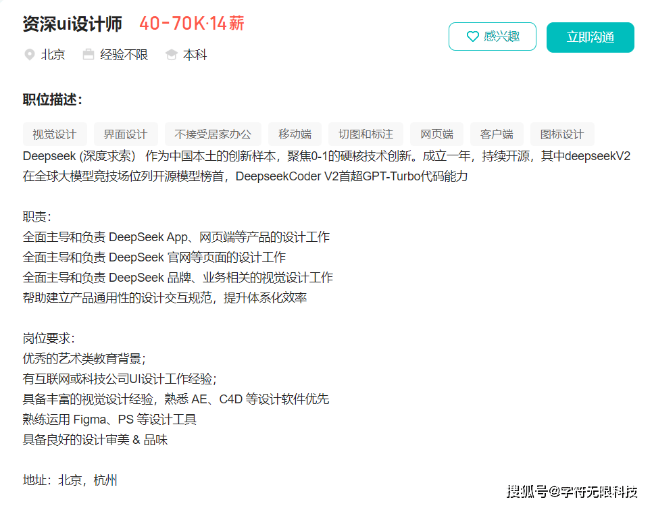This screenshot has width=652, height=506.
Task: Click the line 优秀的艺术类教育背景
Action: click(84, 359)
